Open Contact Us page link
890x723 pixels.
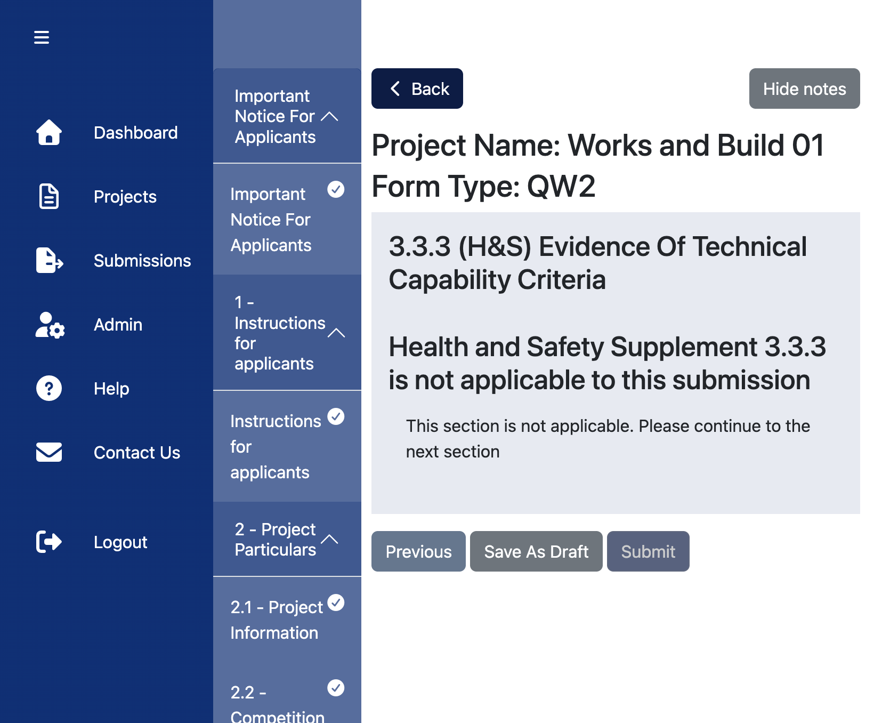[x=137, y=453]
